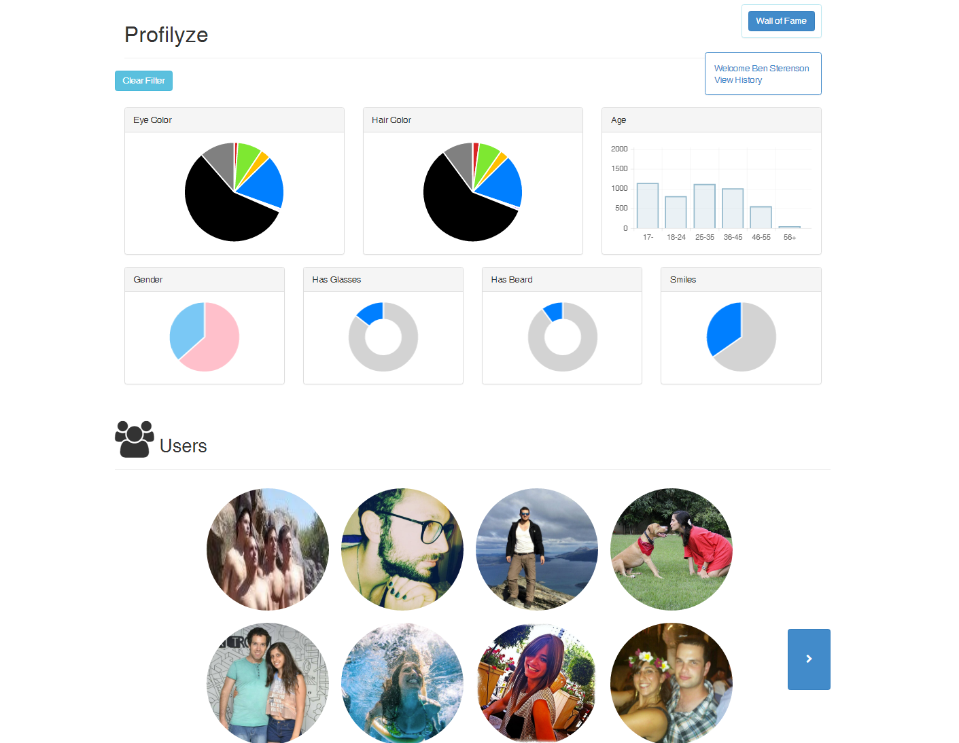
Task: Click Welcome Ben Sterenson link
Action: click(x=761, y=69)
